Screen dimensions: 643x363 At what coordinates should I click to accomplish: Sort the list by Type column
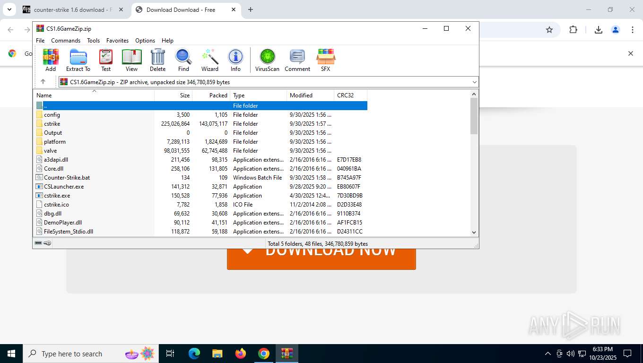[258, 95]
